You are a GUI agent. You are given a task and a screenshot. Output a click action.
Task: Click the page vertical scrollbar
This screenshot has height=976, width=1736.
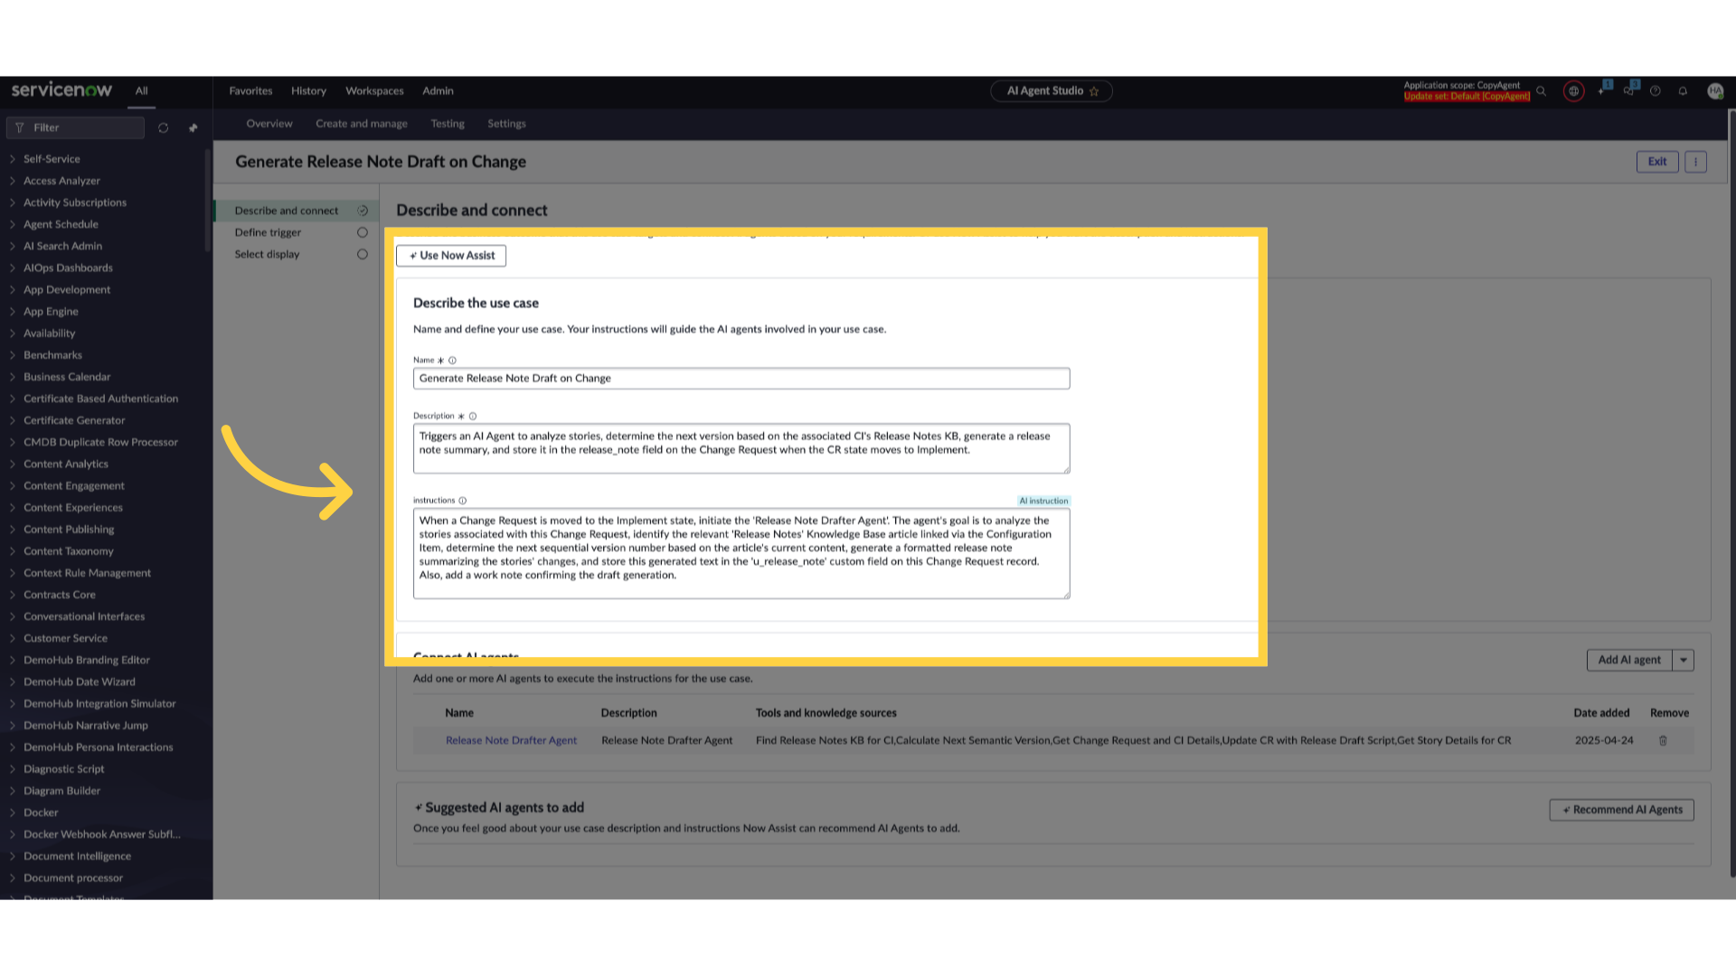[1731, 493]
